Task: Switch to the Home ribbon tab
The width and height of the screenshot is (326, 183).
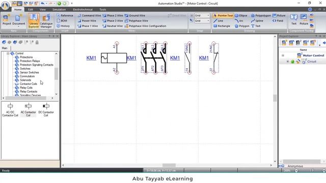Action: point(18,10)
